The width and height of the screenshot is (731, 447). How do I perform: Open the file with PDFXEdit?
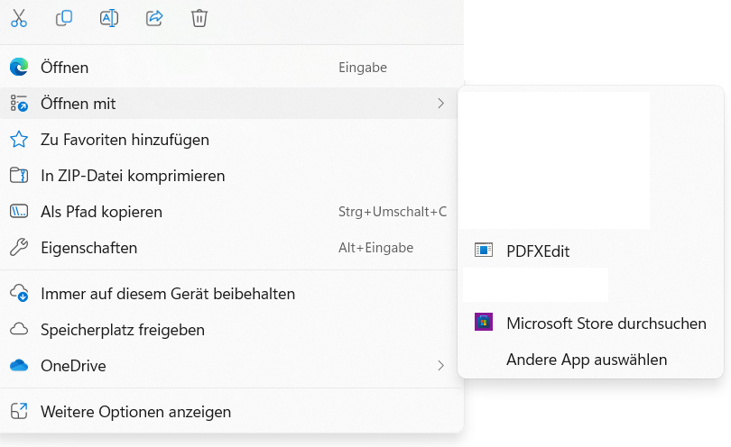pyautogui.click(x=538, y=251)
